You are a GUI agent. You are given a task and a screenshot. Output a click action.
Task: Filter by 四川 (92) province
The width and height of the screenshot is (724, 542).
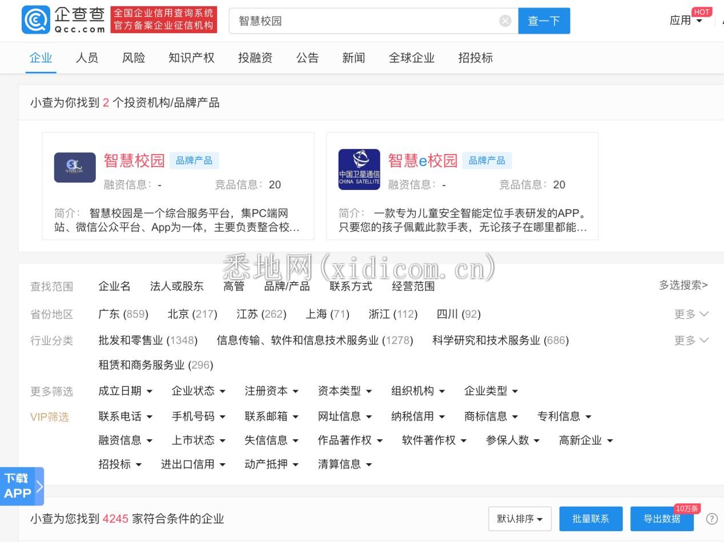point(458,314)
